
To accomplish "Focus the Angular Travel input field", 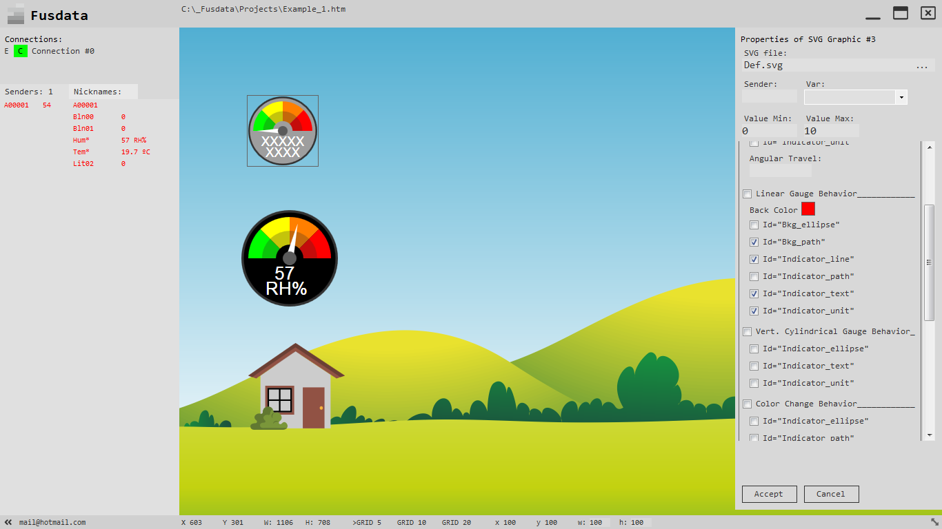I will (x=781, y=170).
